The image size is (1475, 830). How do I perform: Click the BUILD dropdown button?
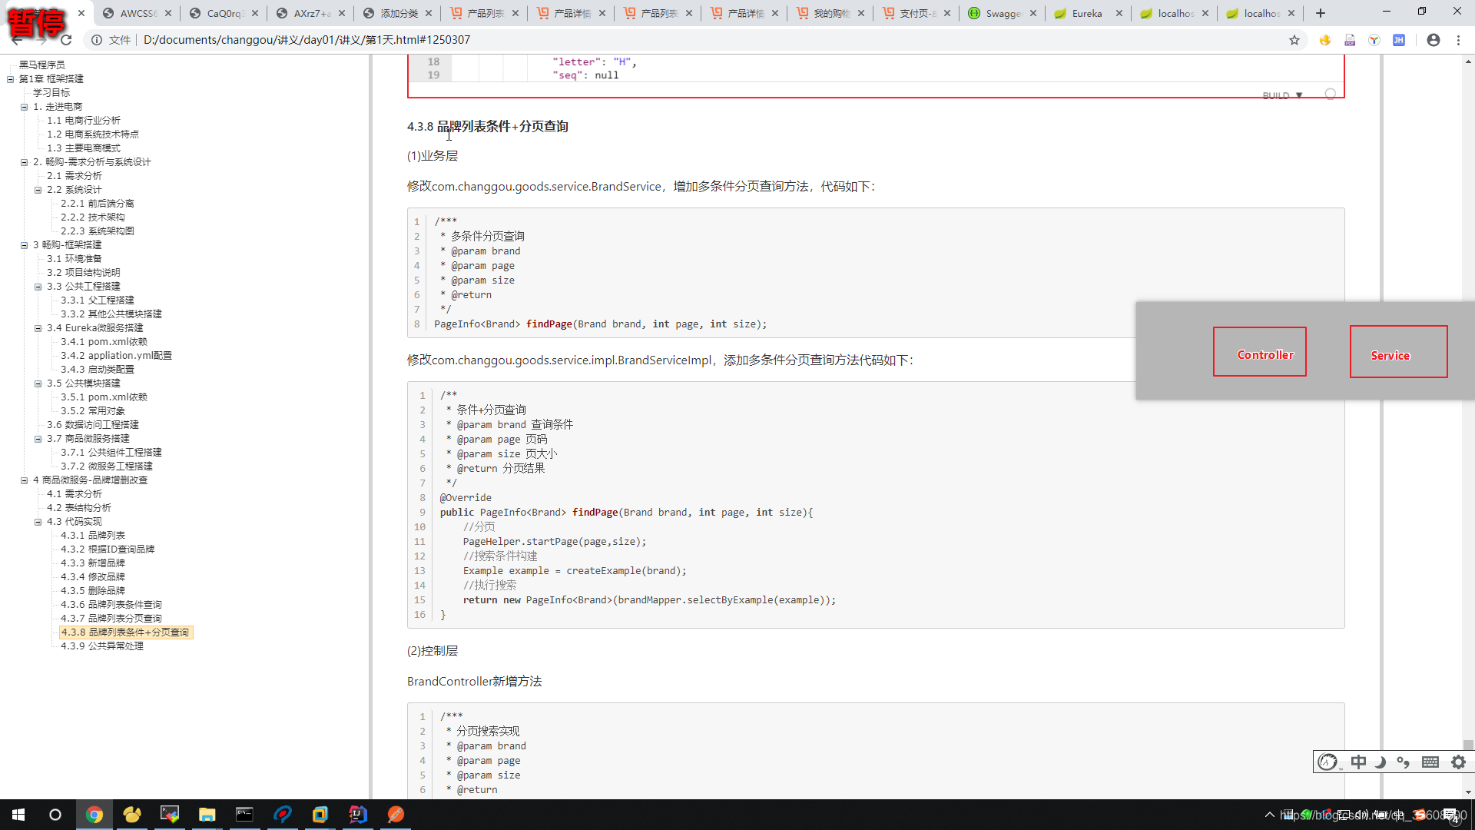(x=1282, y=95)
